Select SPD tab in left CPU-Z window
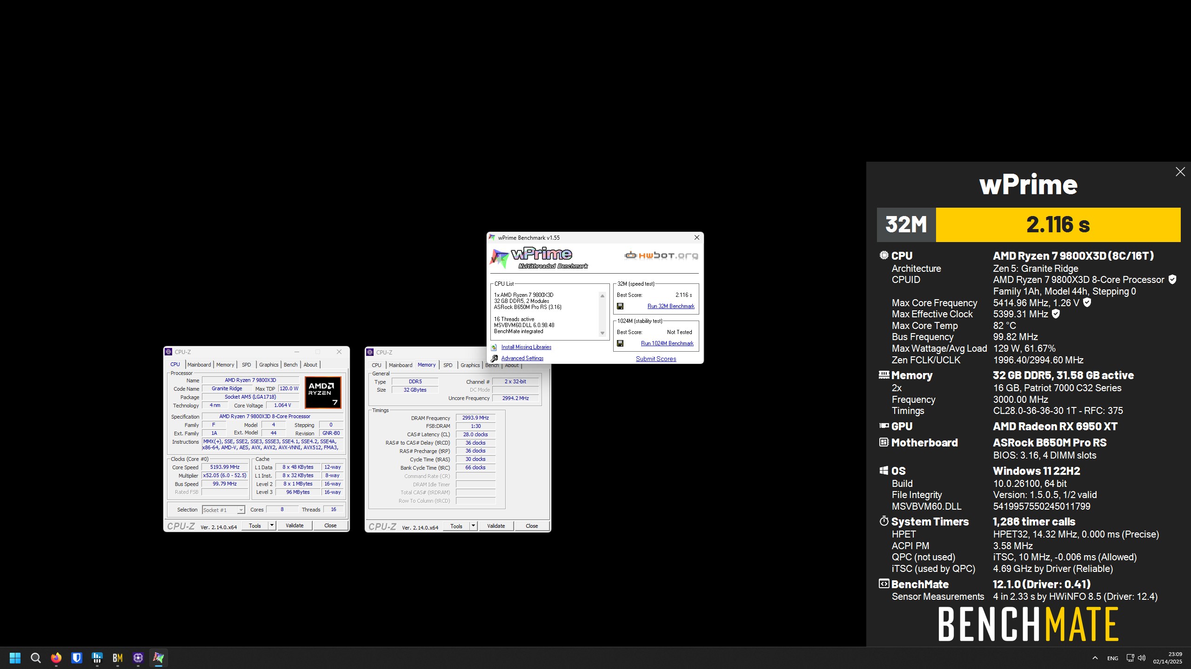The height and width of the screenshot is (669, 1191). [x=247, y=365]
